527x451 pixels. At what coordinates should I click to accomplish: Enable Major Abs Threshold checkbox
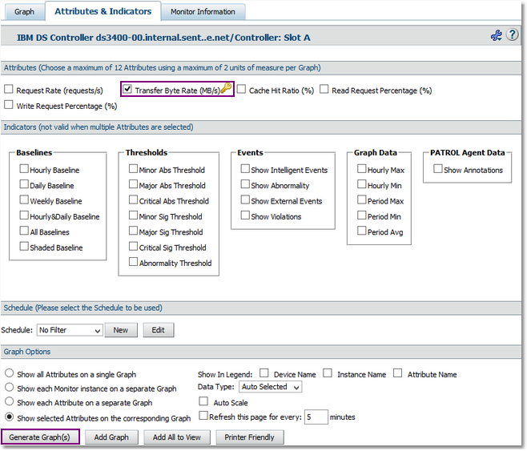pos(133,184)
